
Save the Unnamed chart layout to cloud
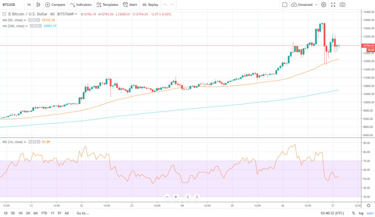pyautogui.click(x=302, y=5)
